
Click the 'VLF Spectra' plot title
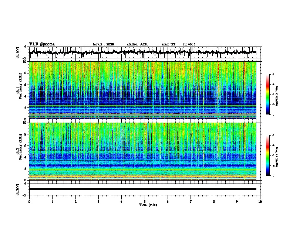(42, 44)
